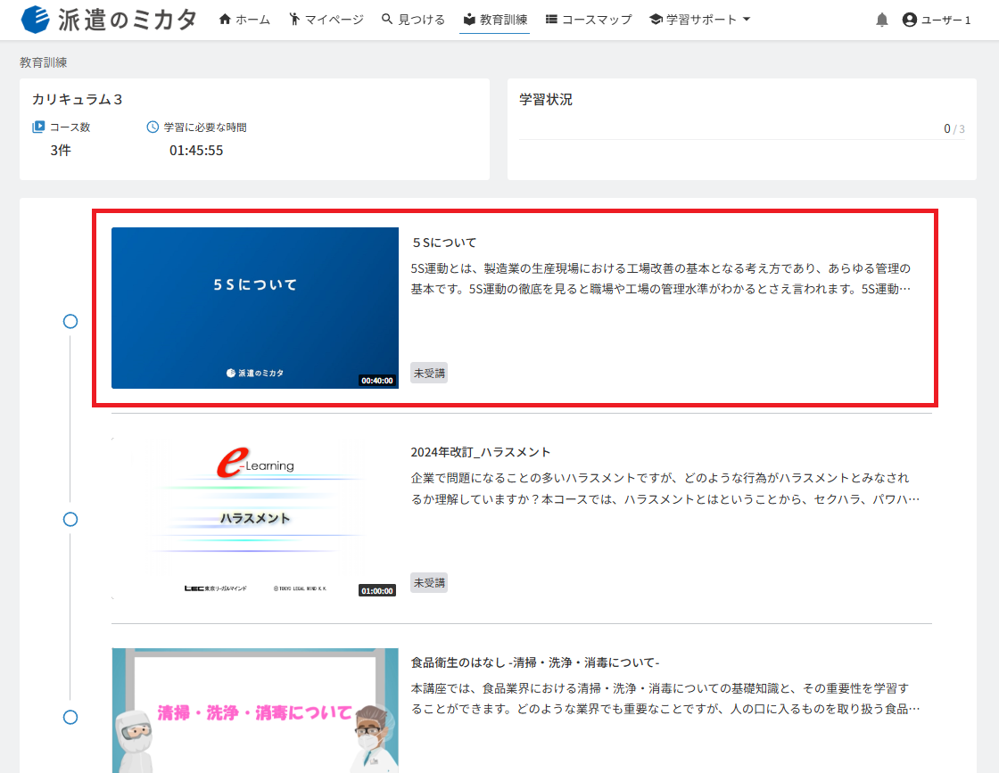Click the 学習状況 progress bar
999x773 pixels.
point(741,139)
